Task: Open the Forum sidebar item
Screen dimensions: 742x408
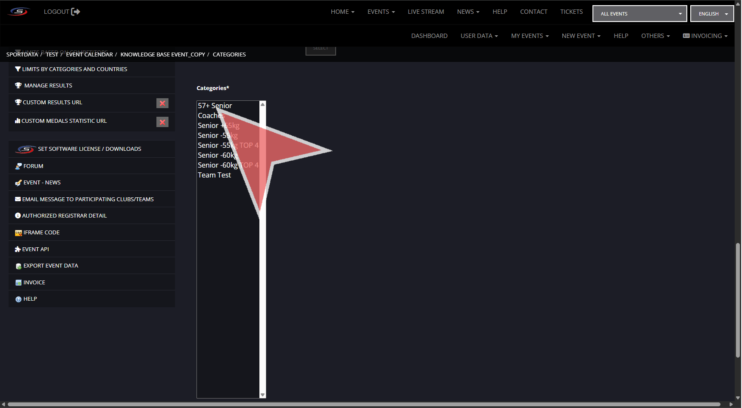Action: tap(33, 166)
